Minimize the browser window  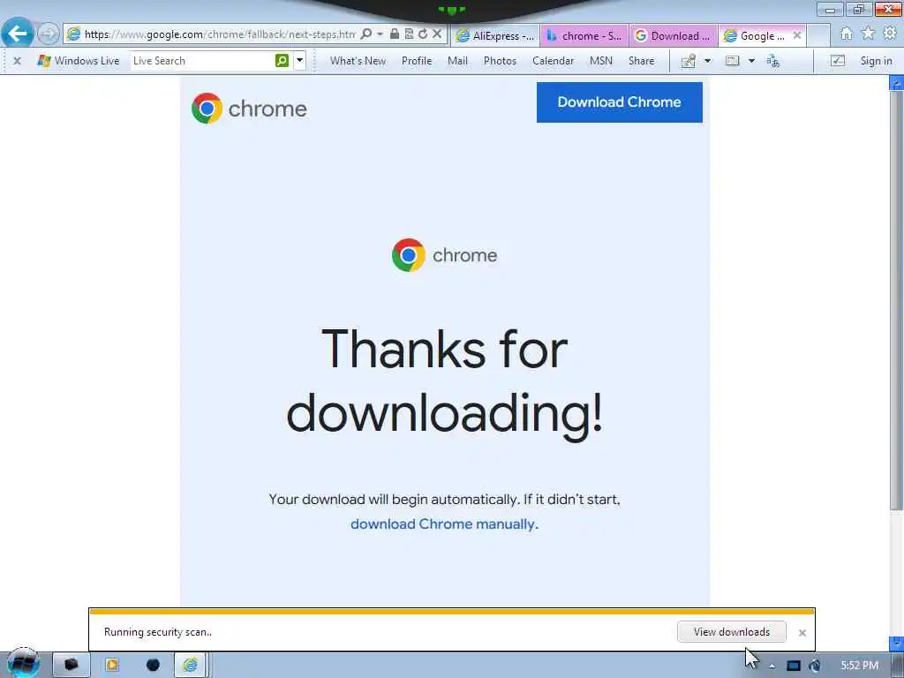(830, 9)
